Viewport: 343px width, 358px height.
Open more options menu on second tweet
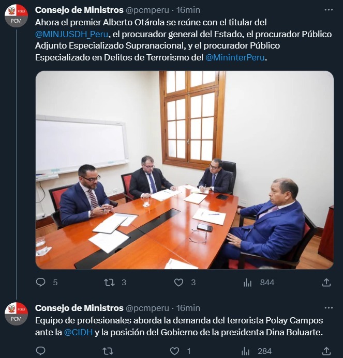(x=329, y=308)
